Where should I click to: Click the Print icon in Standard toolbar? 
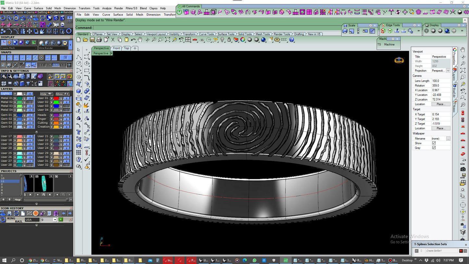[99, 40]
